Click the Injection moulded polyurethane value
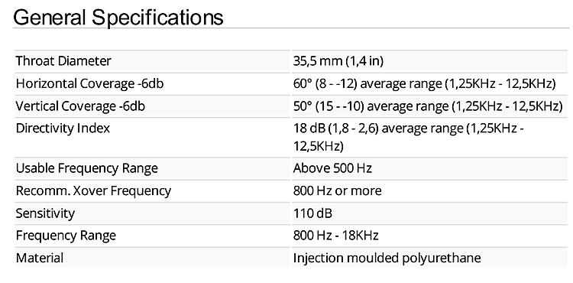 [x=387, y=258]
